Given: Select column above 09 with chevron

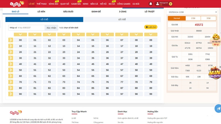Looking at the screenshot, I should (151, 35).
